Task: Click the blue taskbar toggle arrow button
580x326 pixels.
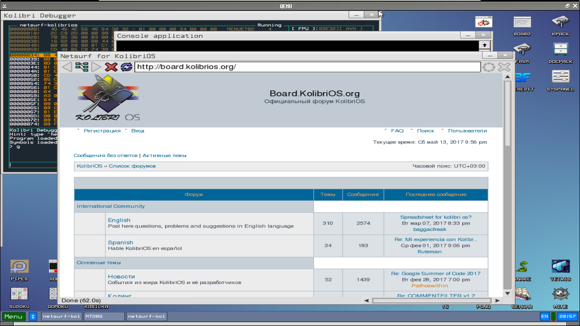Action: [x=33, y=316]
